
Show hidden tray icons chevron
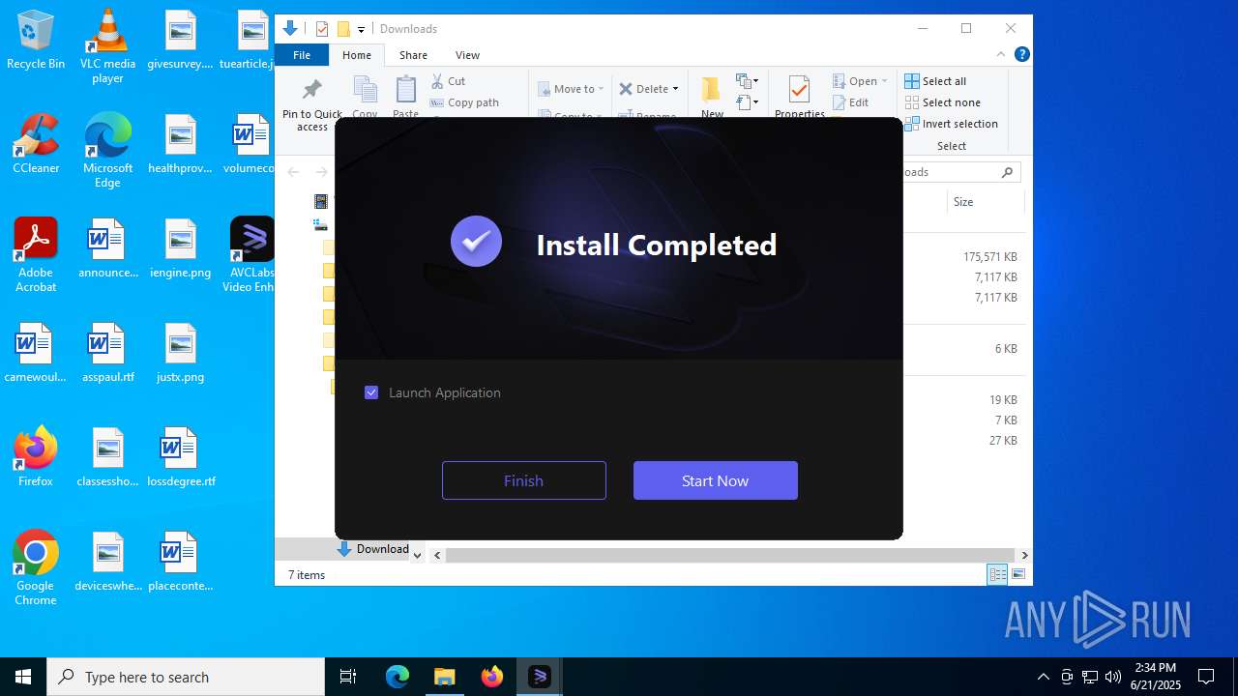click(1043, 677)
